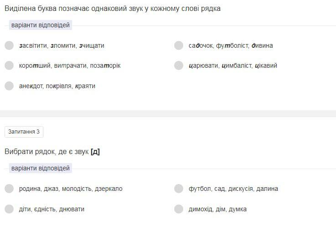Pick radio option 'діти, єдність, днювати'
Image resolution: width=336 pixels, height=229 pixels.
click(x=9, y=209)
